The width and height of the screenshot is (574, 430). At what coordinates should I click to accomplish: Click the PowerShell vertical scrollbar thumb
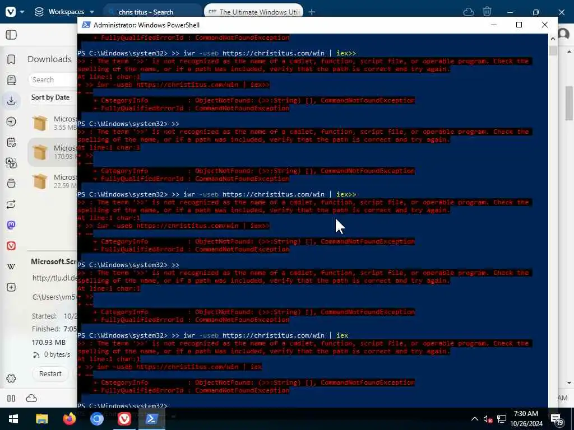(x=553, y=50)
